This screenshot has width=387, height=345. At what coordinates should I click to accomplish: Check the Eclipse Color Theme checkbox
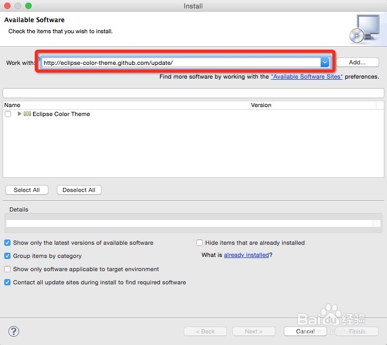[x=8, y=114]
